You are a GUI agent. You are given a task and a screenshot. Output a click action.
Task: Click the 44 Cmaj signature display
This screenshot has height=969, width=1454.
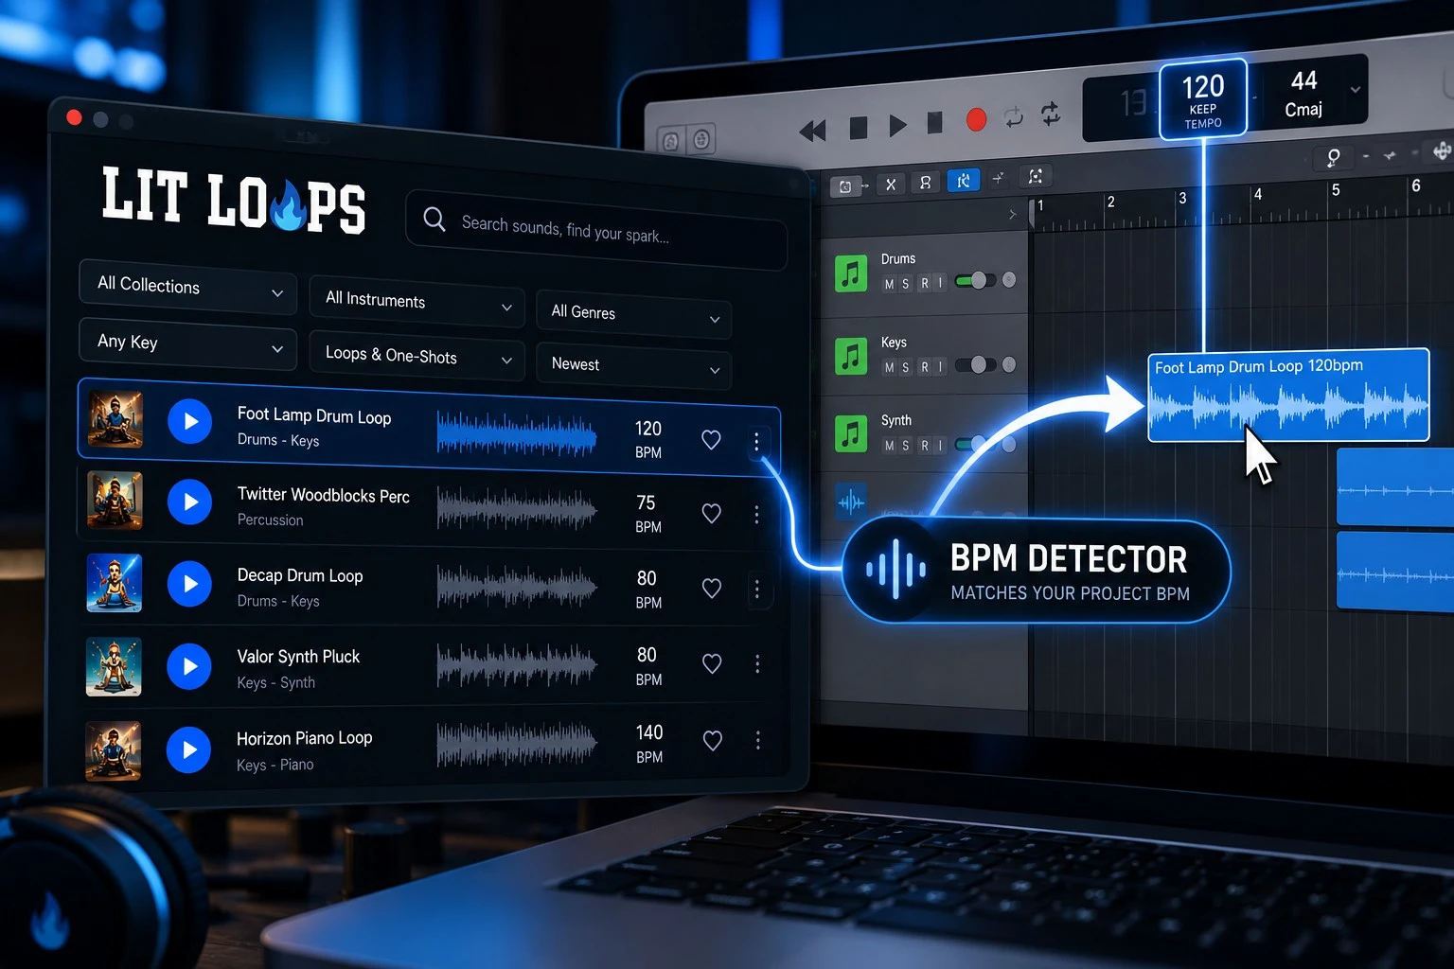pos(1303,94)
